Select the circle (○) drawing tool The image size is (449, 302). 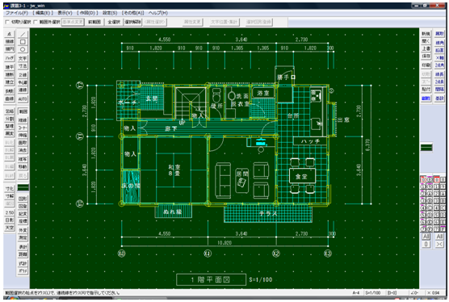tap(23, 49)
